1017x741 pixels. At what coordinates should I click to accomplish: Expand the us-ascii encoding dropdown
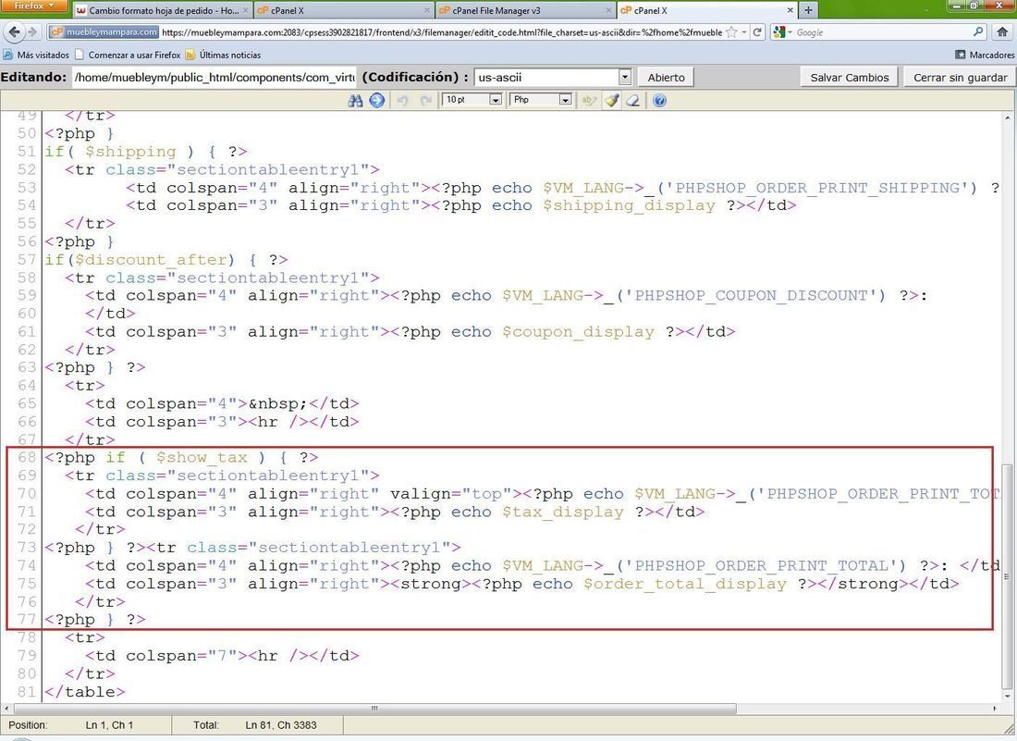624,77
